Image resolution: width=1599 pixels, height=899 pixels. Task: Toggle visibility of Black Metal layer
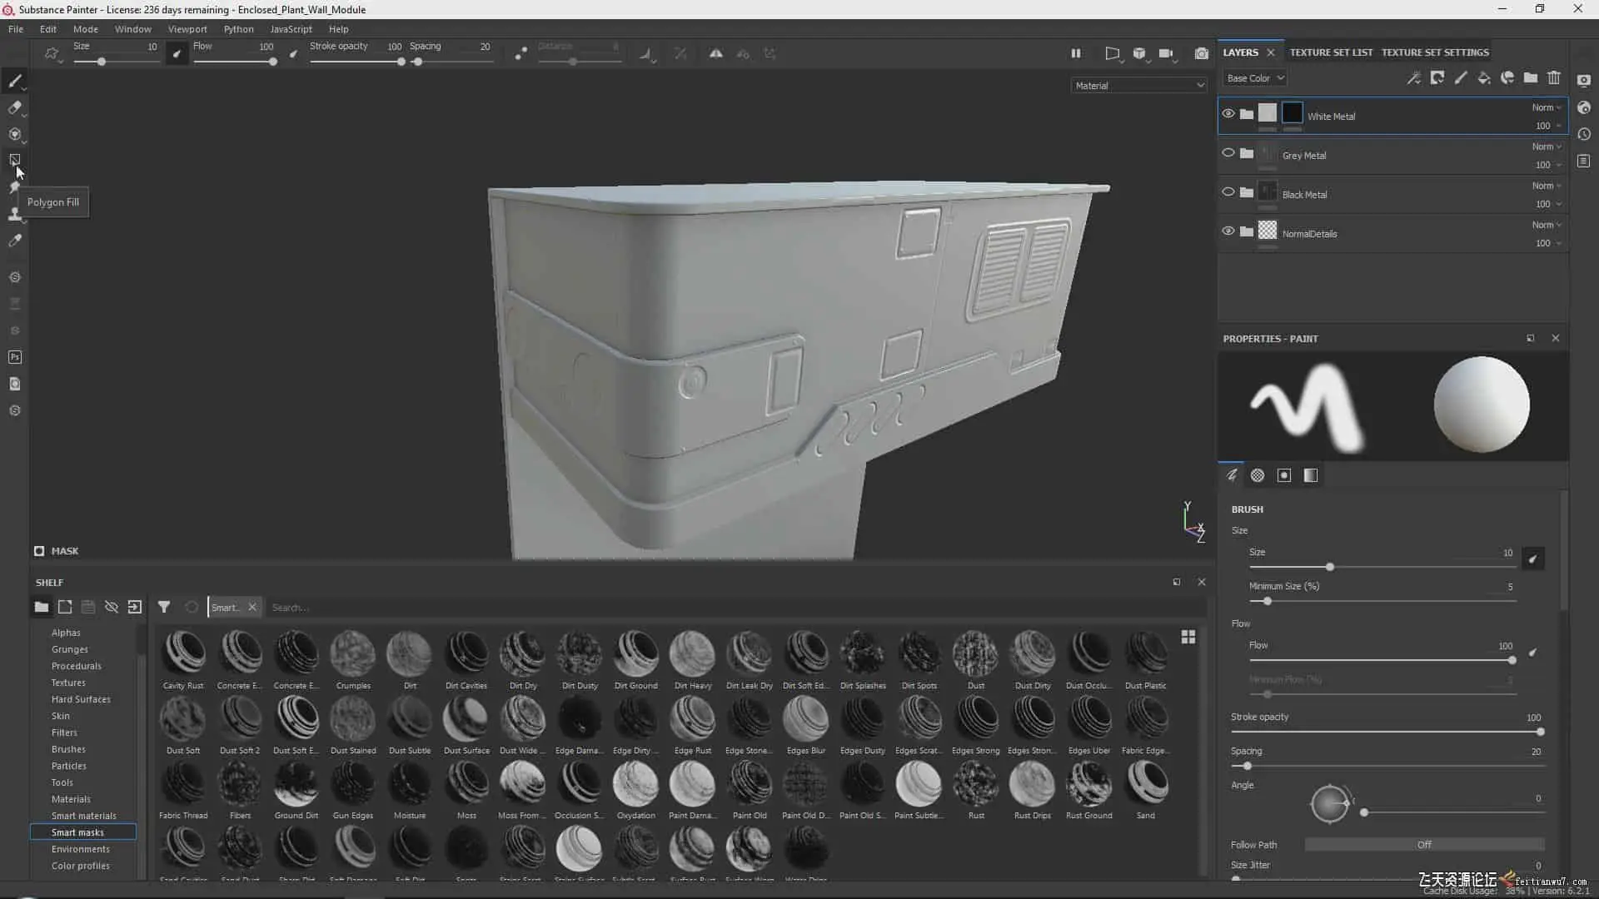[1228, 192]
